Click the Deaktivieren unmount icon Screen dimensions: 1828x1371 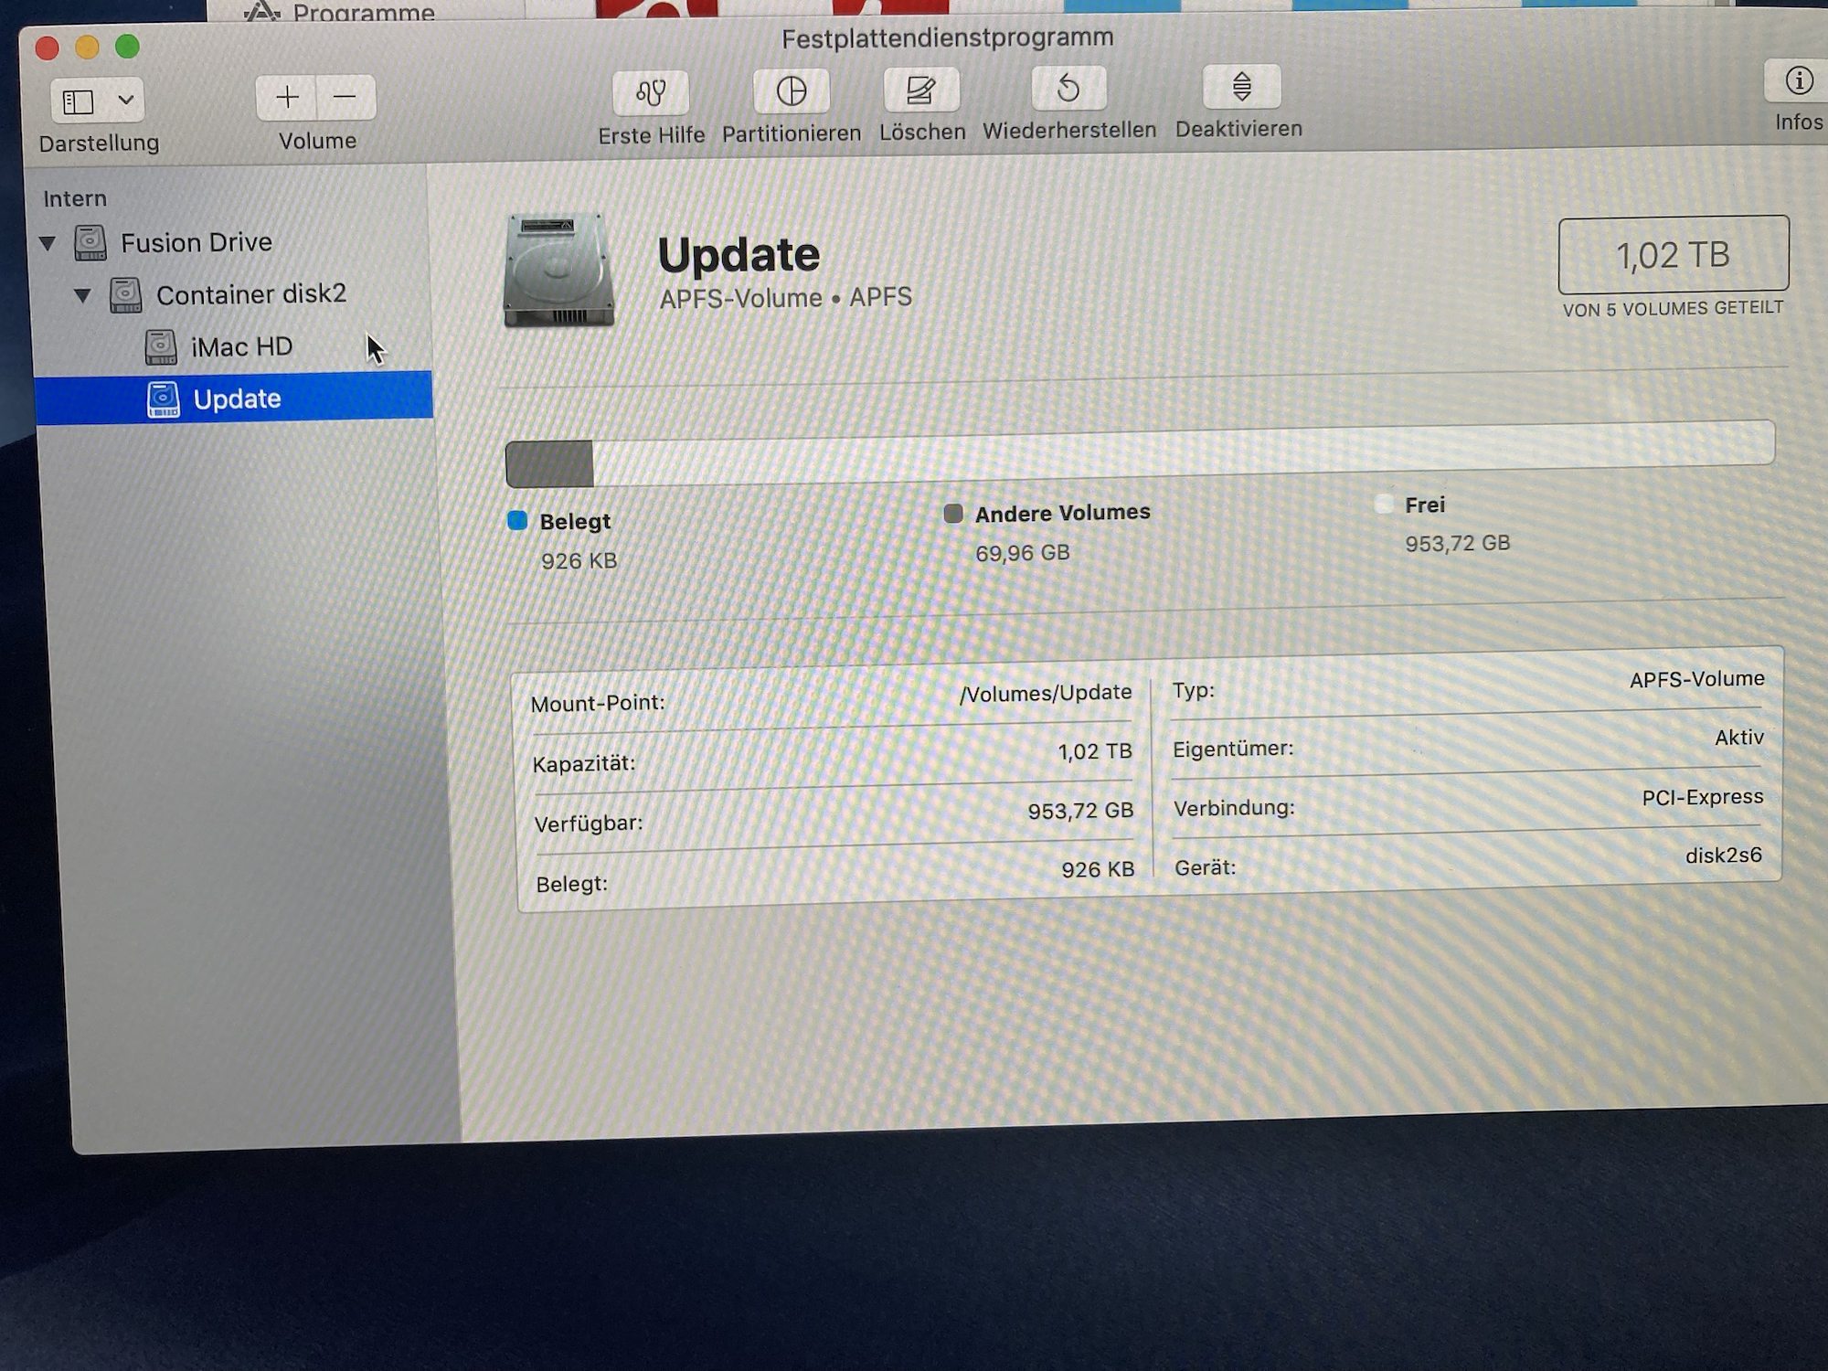tap(1241, 87)
